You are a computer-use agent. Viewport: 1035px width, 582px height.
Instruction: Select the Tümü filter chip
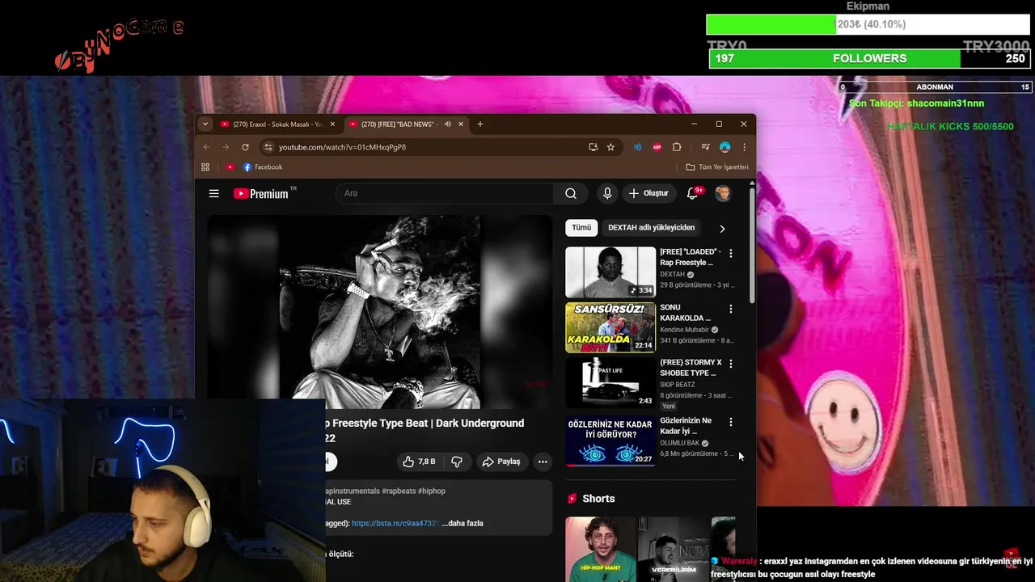(x=581, y=228)
